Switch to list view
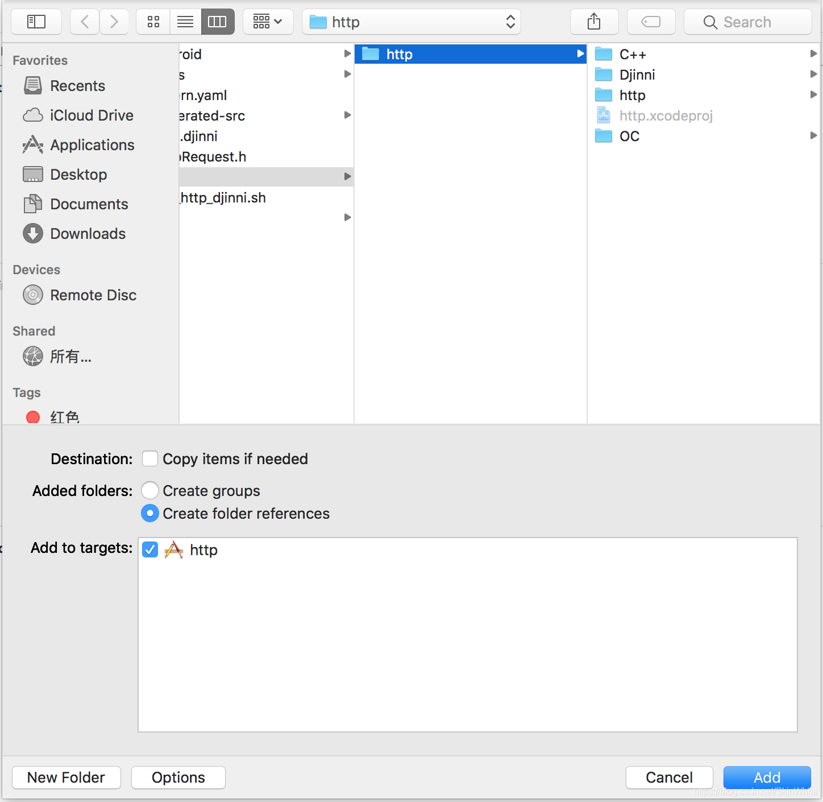 (185, 22)
